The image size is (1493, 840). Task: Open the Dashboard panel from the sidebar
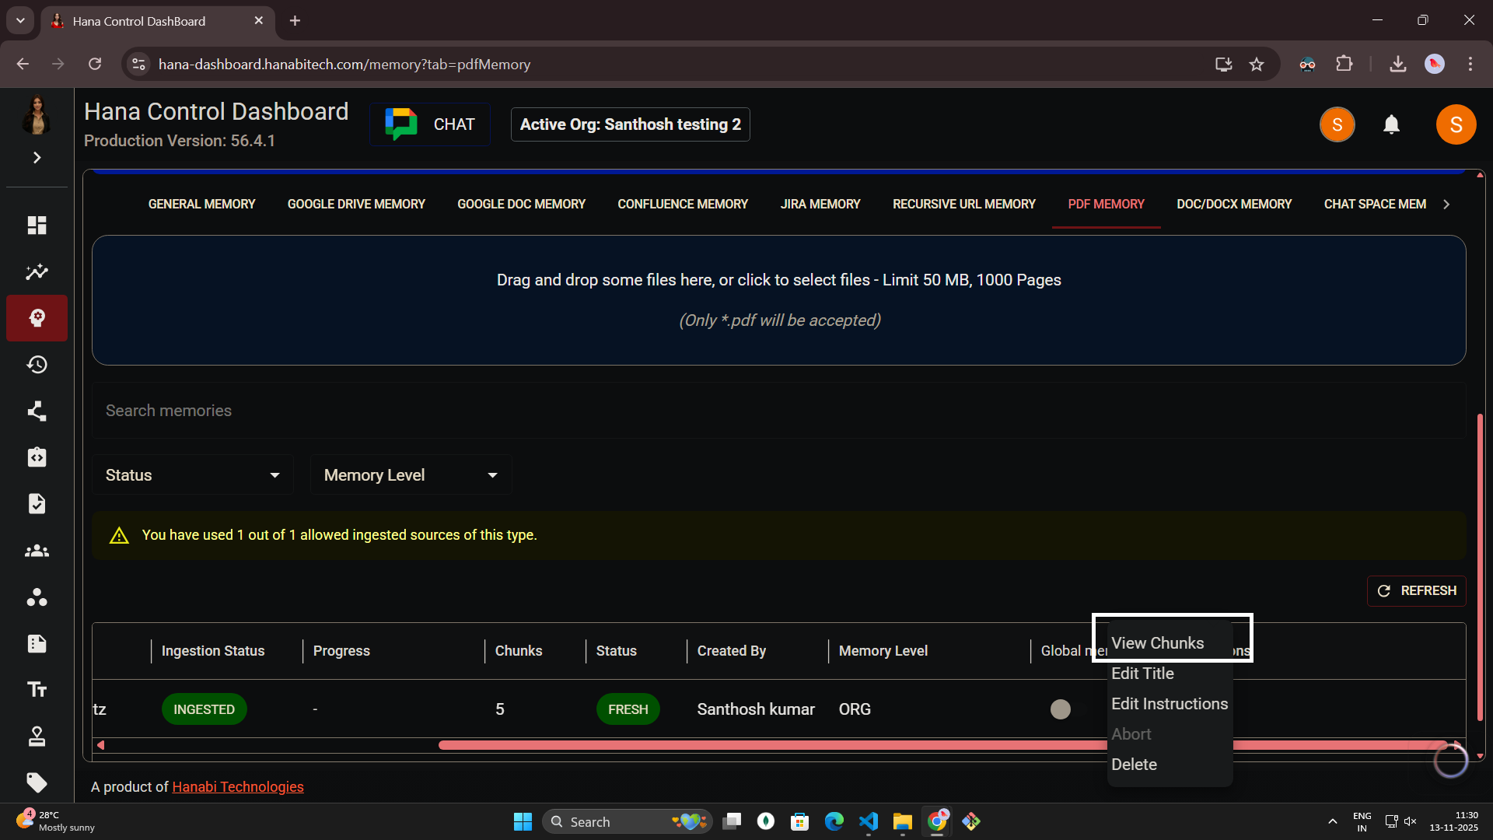click(x=37, y=225)
